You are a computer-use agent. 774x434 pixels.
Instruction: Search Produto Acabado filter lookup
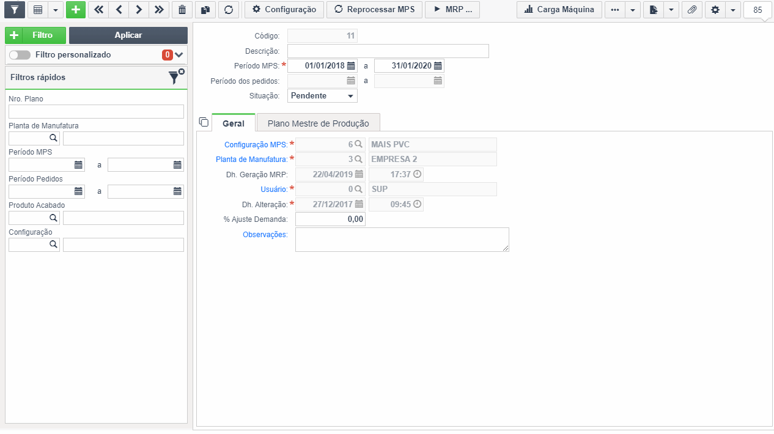[x=53, y=218]
